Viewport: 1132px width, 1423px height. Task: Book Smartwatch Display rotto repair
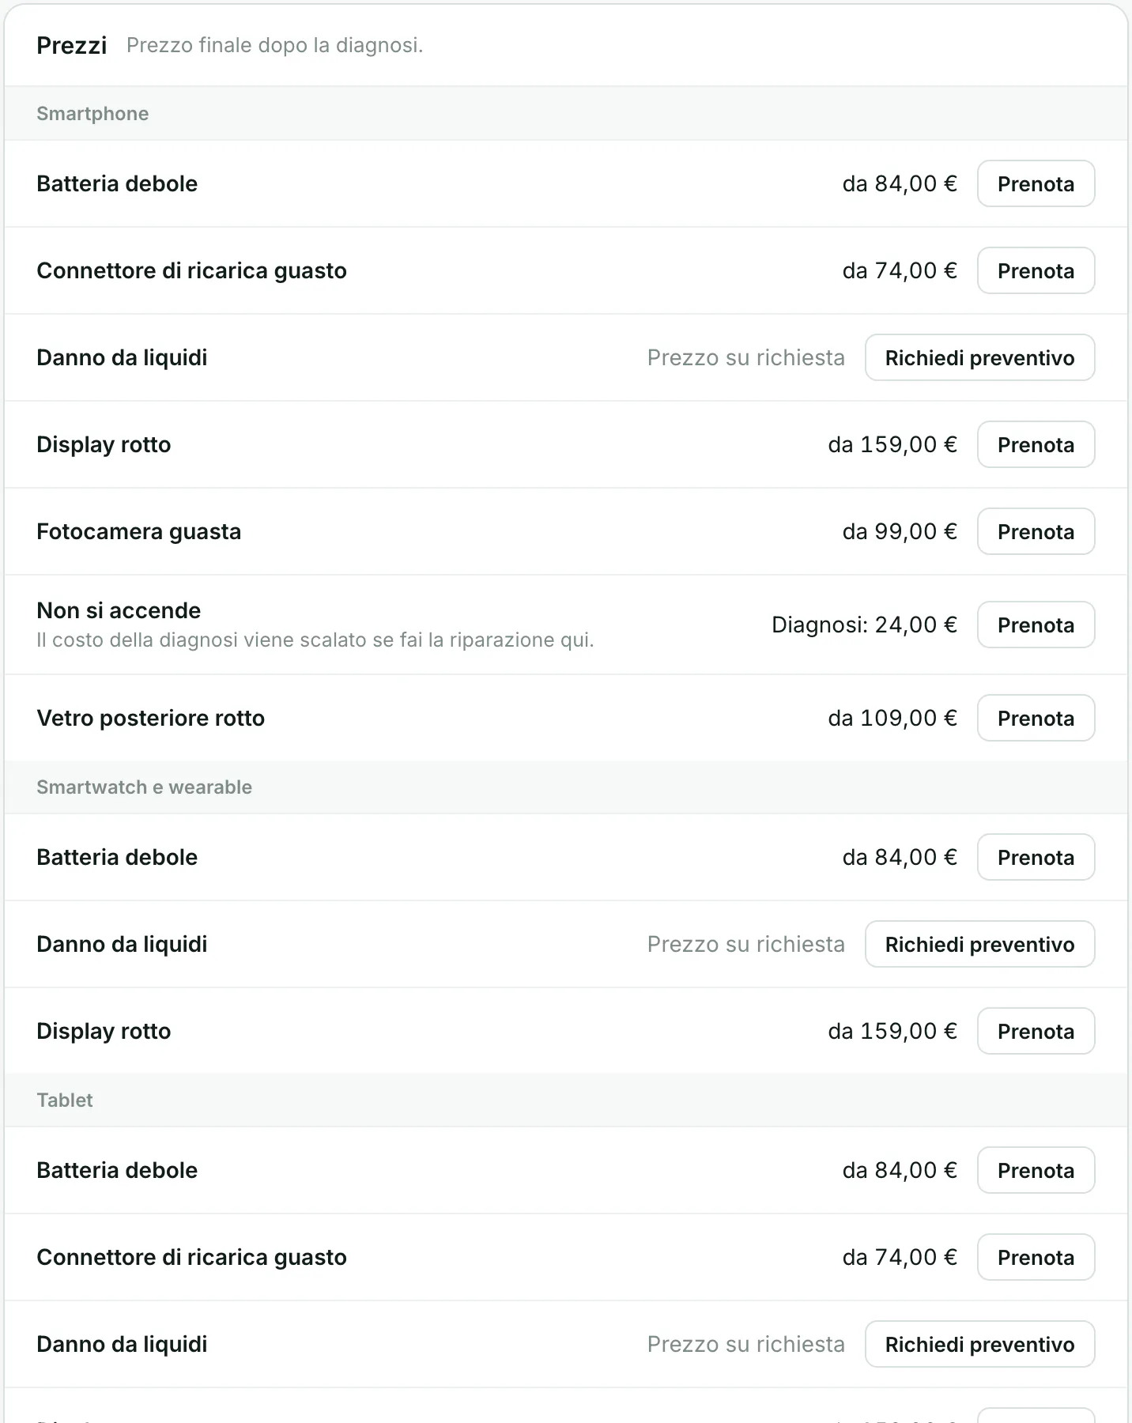coord(1036,1031)
